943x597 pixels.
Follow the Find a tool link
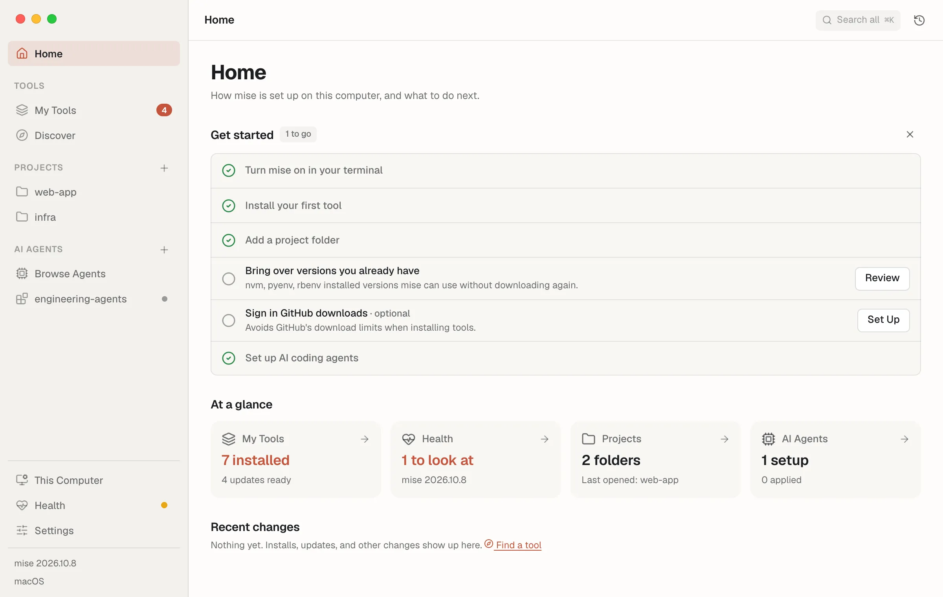(x=518, y=545)
